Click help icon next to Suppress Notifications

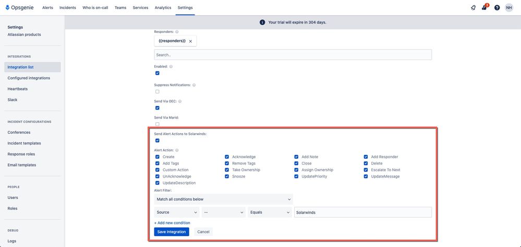[194, 85]
